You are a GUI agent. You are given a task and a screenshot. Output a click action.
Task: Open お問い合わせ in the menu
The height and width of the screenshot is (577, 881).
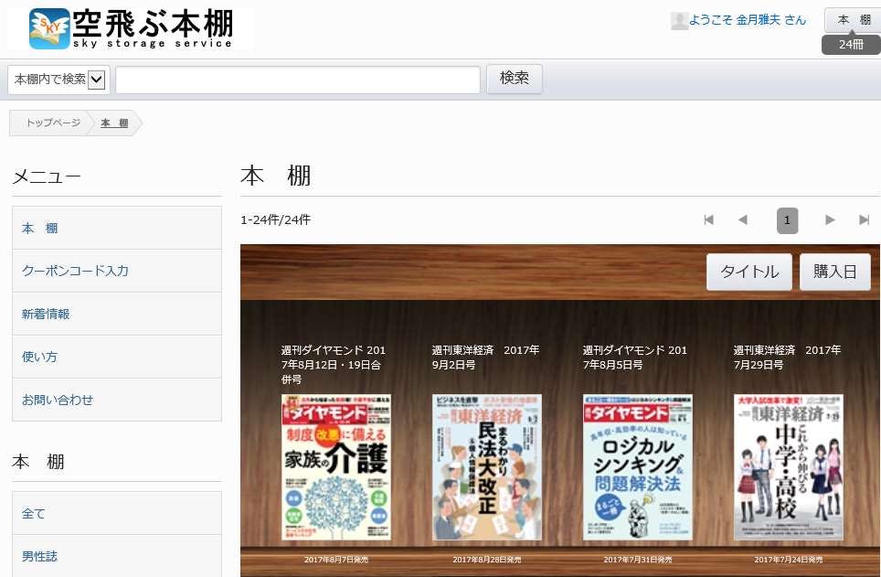(117, 400)
